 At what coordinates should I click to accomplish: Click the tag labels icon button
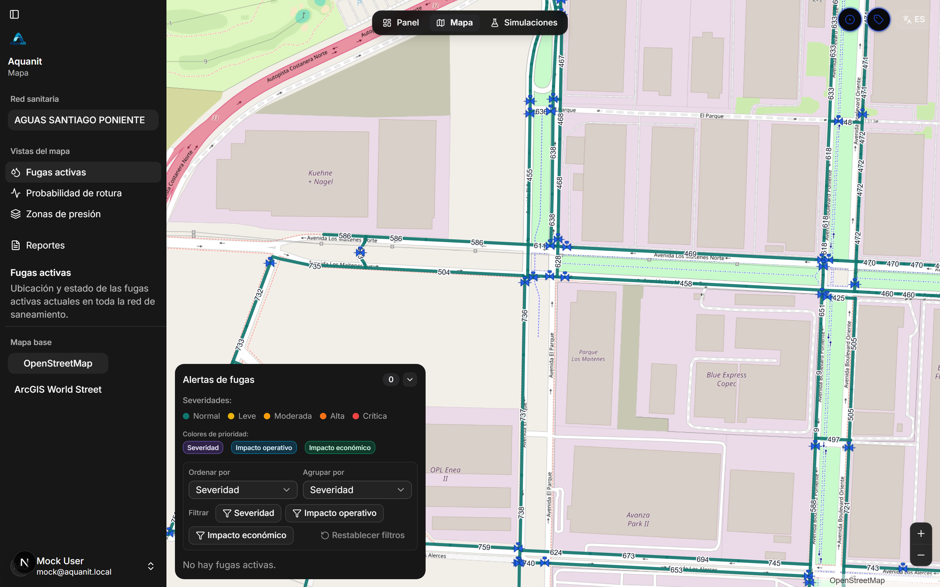pyautogui.click(x=878, y=20)
